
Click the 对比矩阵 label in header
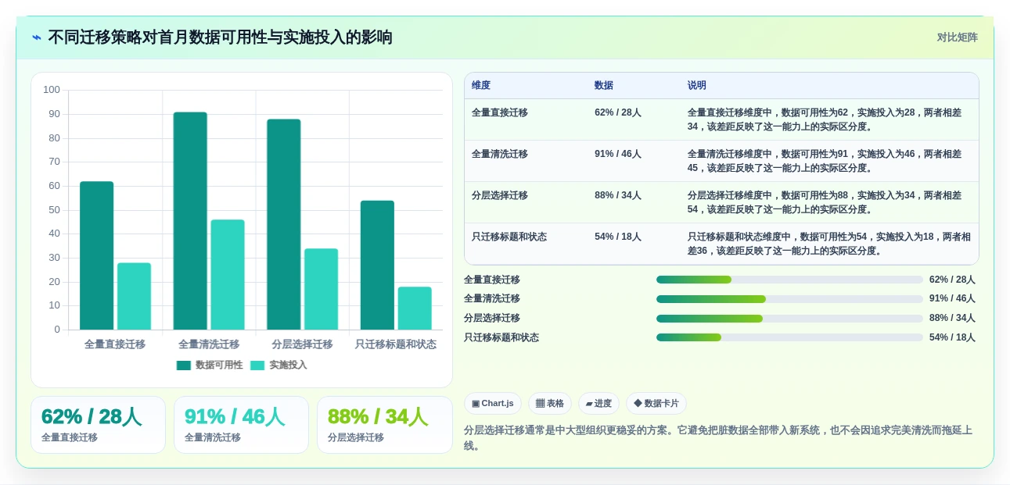pyautogui.click(x=958, y=37)
